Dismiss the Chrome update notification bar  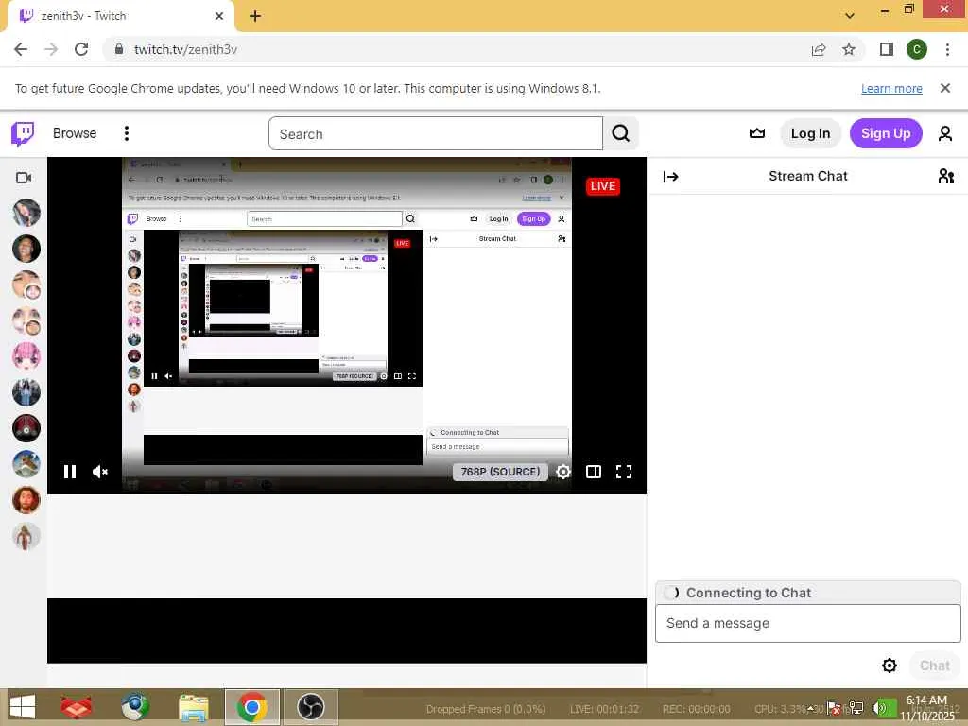(x=944, y=88)
